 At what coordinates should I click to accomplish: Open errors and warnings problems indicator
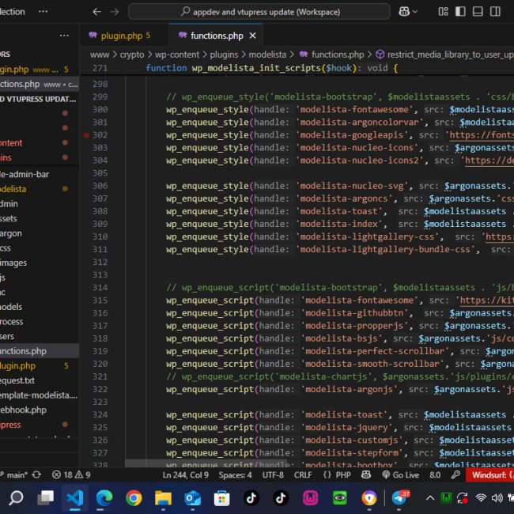click(x=71, y=474)
